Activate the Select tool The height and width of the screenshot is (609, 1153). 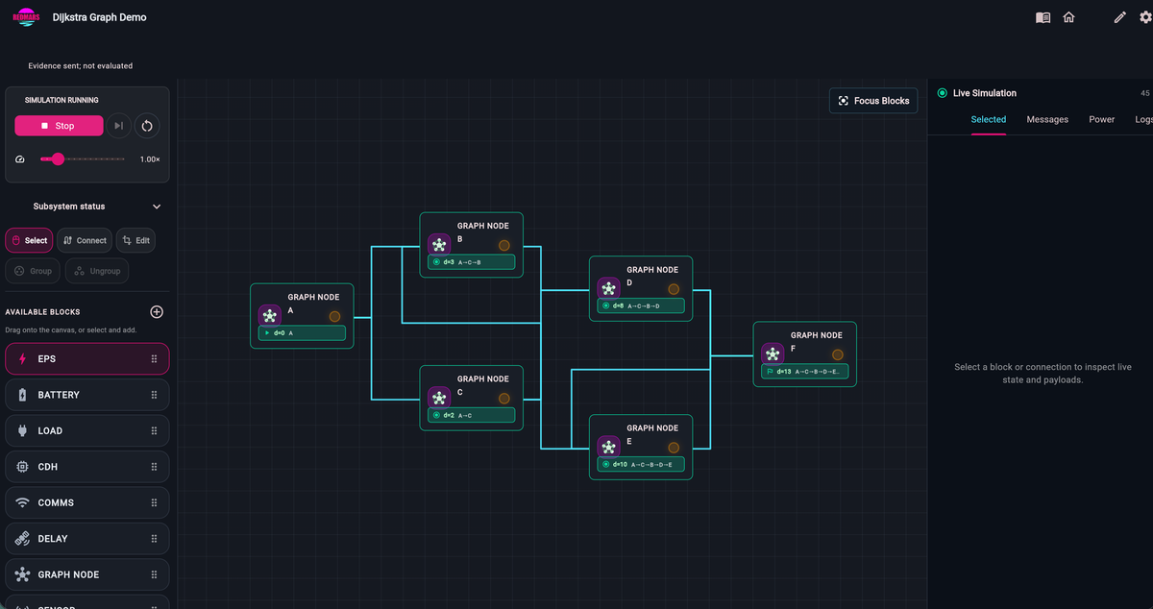click(29, 240)
